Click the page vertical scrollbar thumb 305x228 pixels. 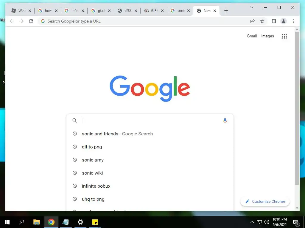point(297,108)
